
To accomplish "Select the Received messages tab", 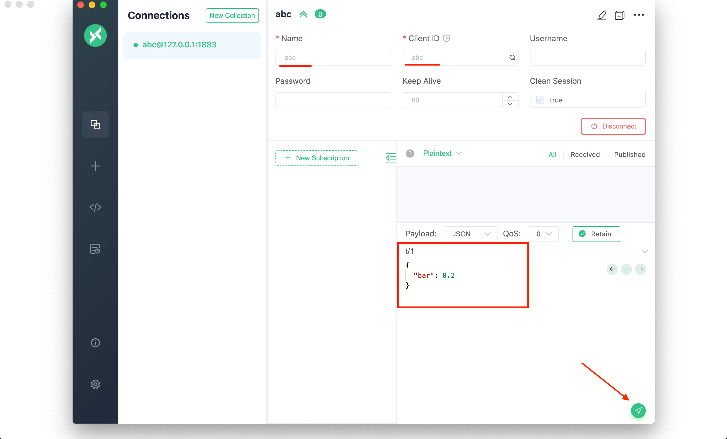I will 585,154.
